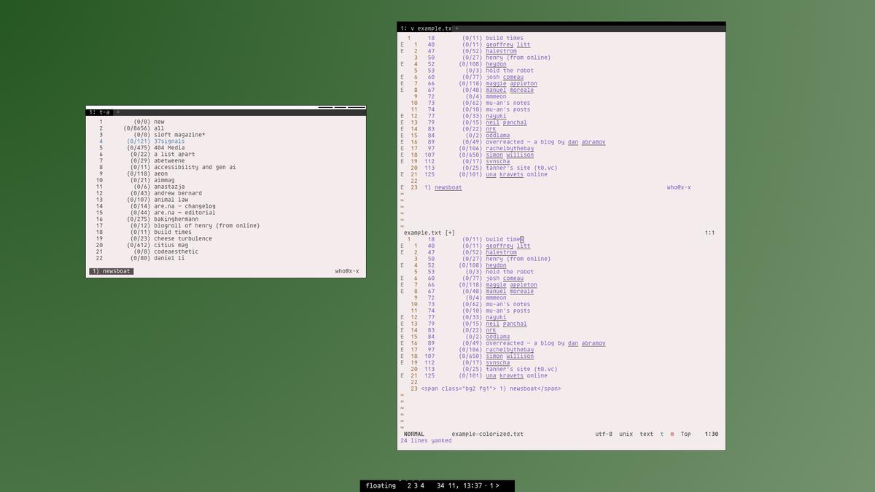Click "una kravets online" in the upper vim split
This screenshot has height=492, width=875.
tap(517, 174)
